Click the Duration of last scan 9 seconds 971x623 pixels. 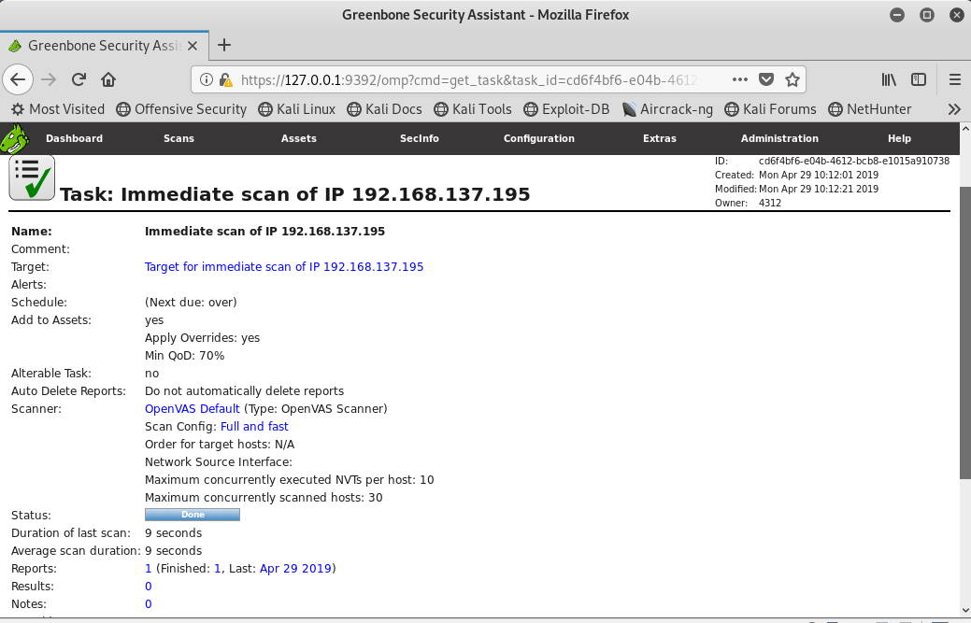(x=174, y=533)
